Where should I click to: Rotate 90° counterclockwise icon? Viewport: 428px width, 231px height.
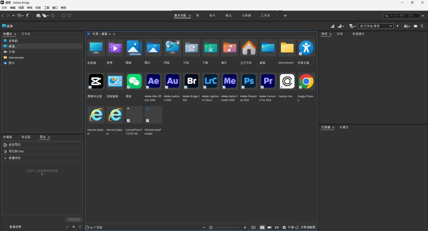coord(64,15)
